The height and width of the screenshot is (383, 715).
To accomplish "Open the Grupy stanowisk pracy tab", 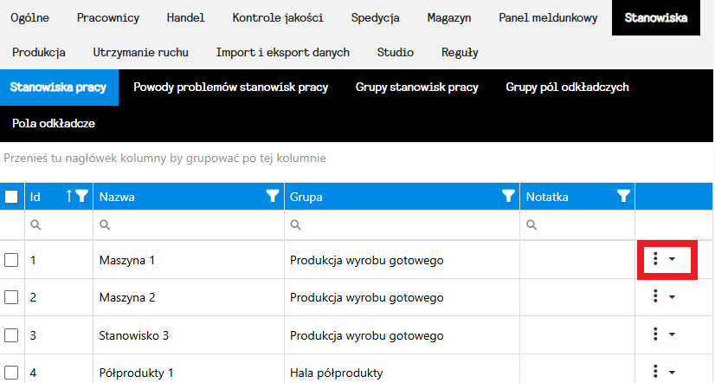I will [416, 88].
